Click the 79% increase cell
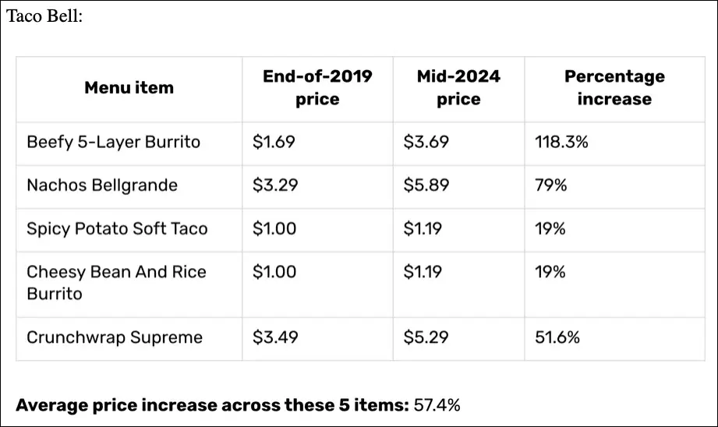This screenshot has height=427, width=718. (551, 185)
